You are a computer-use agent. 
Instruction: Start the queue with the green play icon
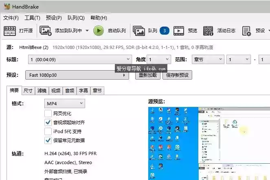[x=99, y=31]
